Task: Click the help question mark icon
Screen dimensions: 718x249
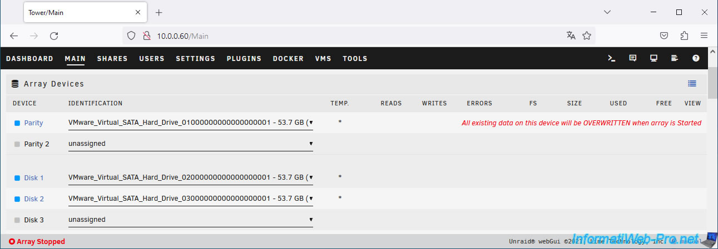Action: tap(696, 58)
